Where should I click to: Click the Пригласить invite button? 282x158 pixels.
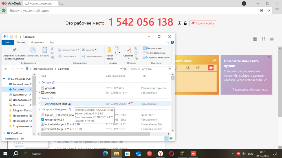[x=203, y=23]
